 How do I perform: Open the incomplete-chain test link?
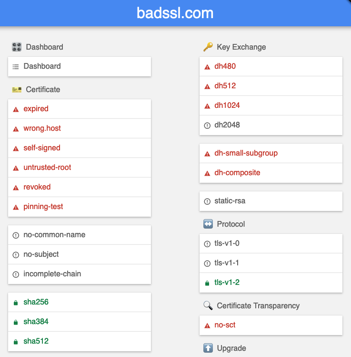[x=80, y=274]
